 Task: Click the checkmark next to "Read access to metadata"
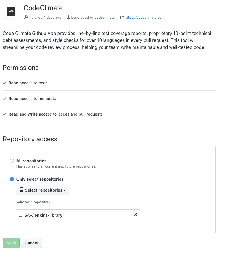(x=5, y=99)
